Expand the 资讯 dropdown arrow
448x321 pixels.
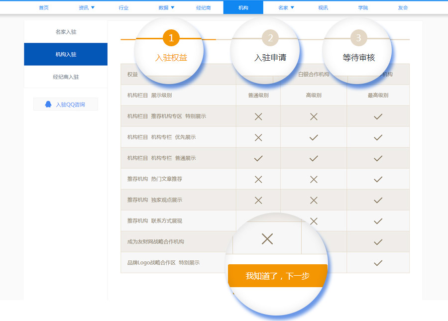(x=93, y=7)
